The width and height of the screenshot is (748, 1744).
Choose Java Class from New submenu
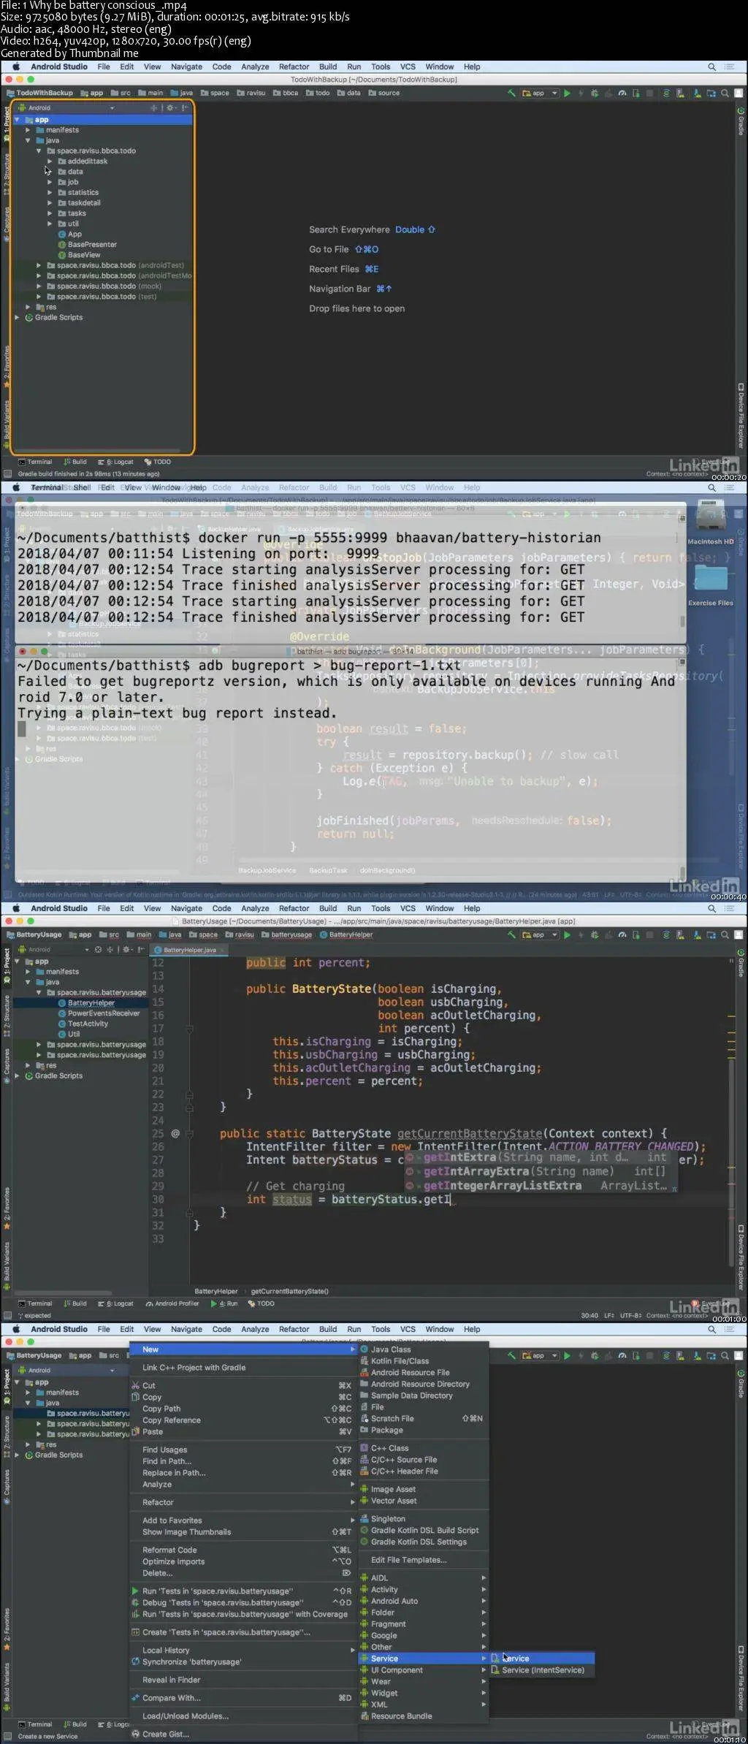point(390,1349)
